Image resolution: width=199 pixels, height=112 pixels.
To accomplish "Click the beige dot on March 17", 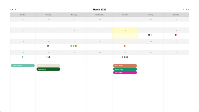I will pyautogui.click(x=47, y=57).
